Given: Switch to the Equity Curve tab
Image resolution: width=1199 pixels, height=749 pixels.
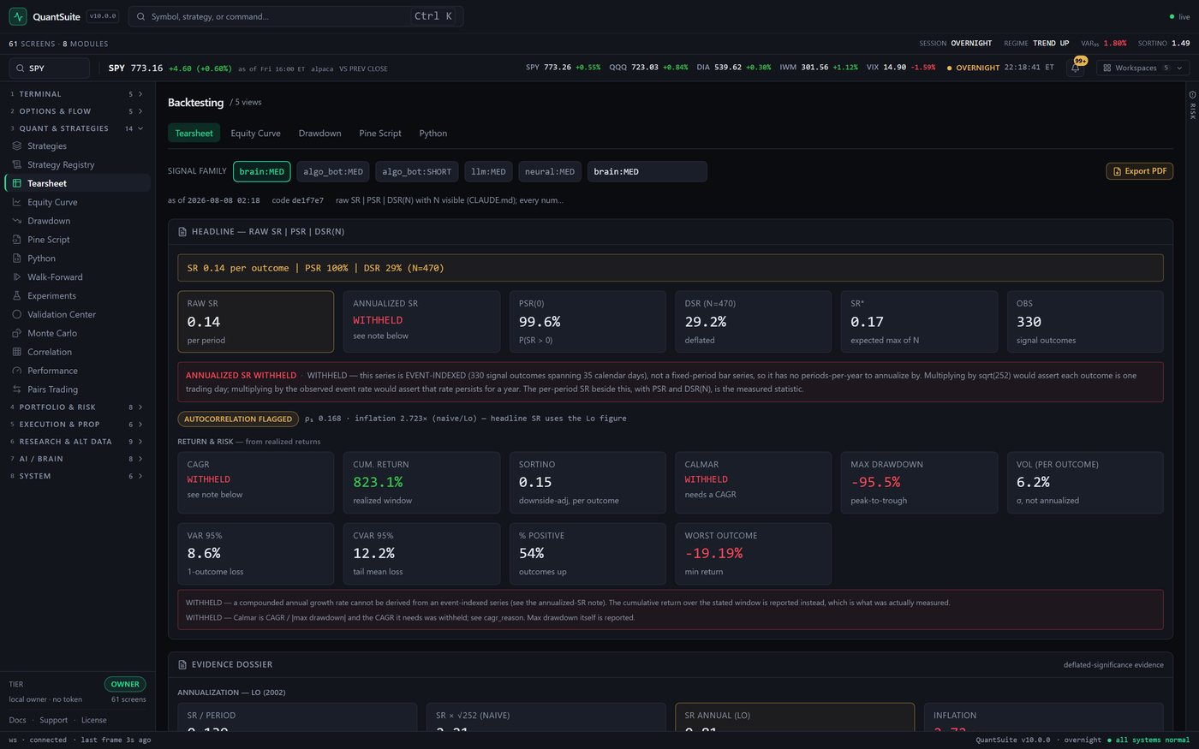Looking at the screenshot, I should pos(255,134).
